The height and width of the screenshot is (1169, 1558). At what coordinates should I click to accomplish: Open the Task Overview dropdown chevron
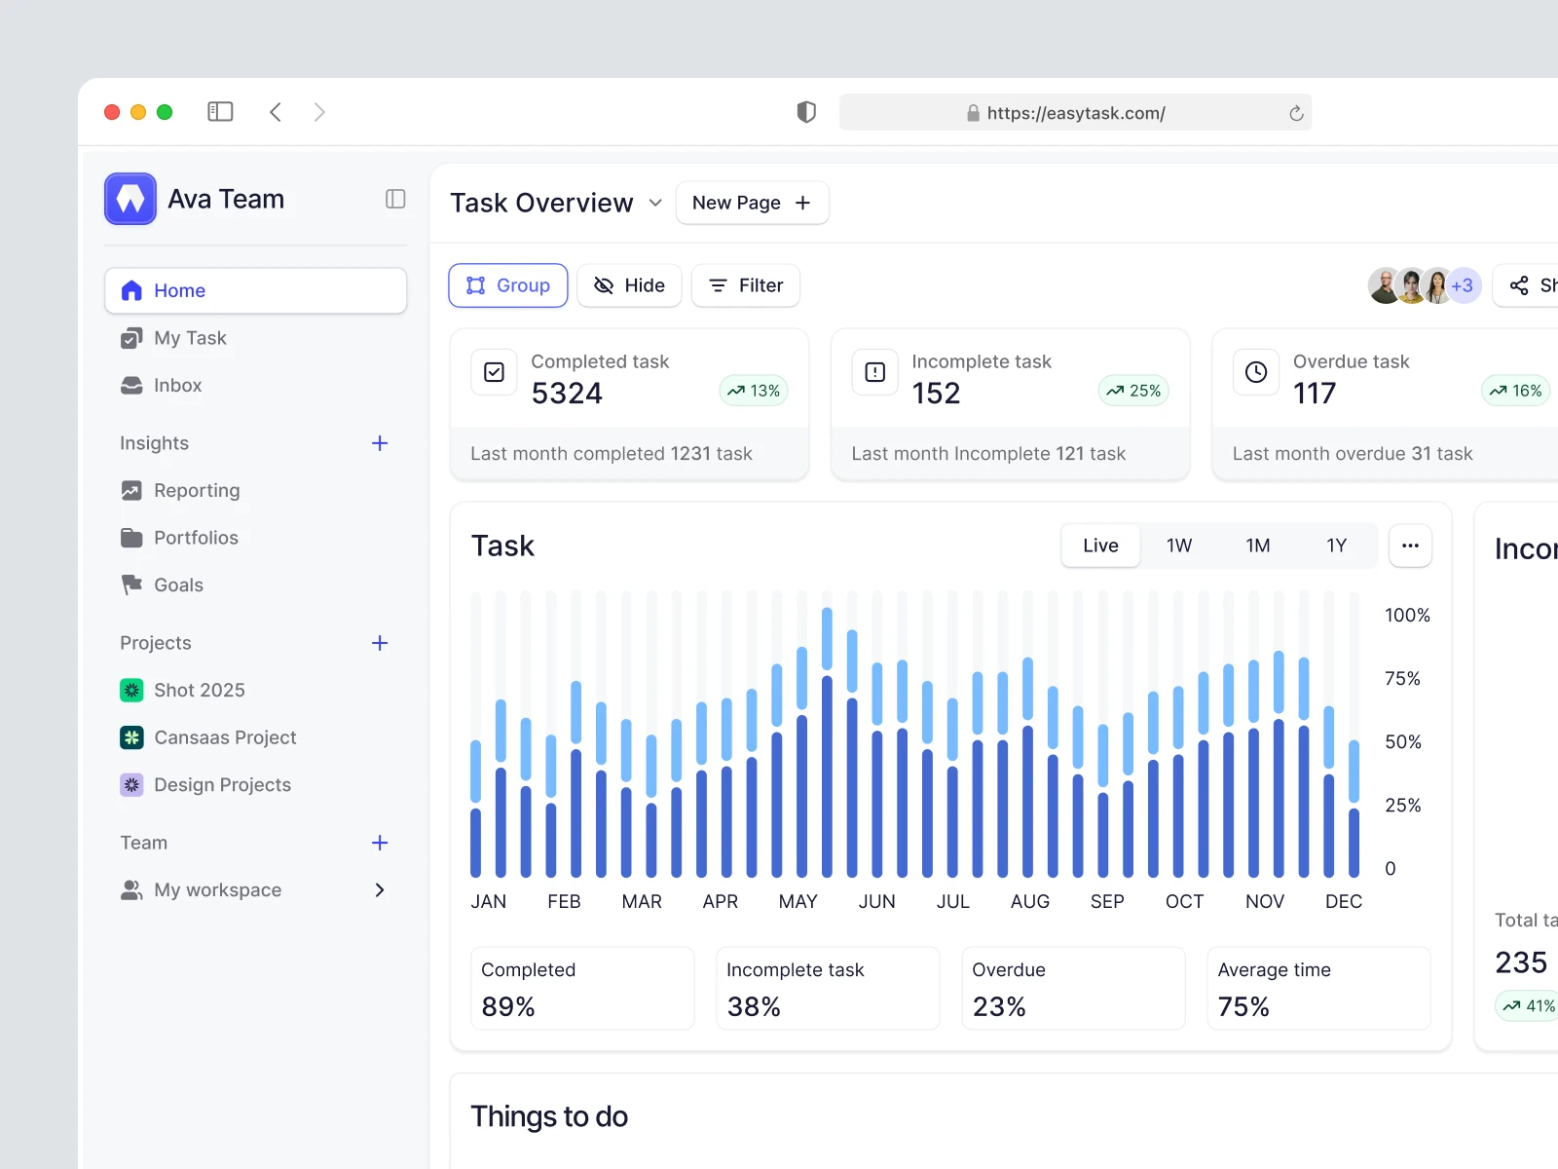[655, 203]
